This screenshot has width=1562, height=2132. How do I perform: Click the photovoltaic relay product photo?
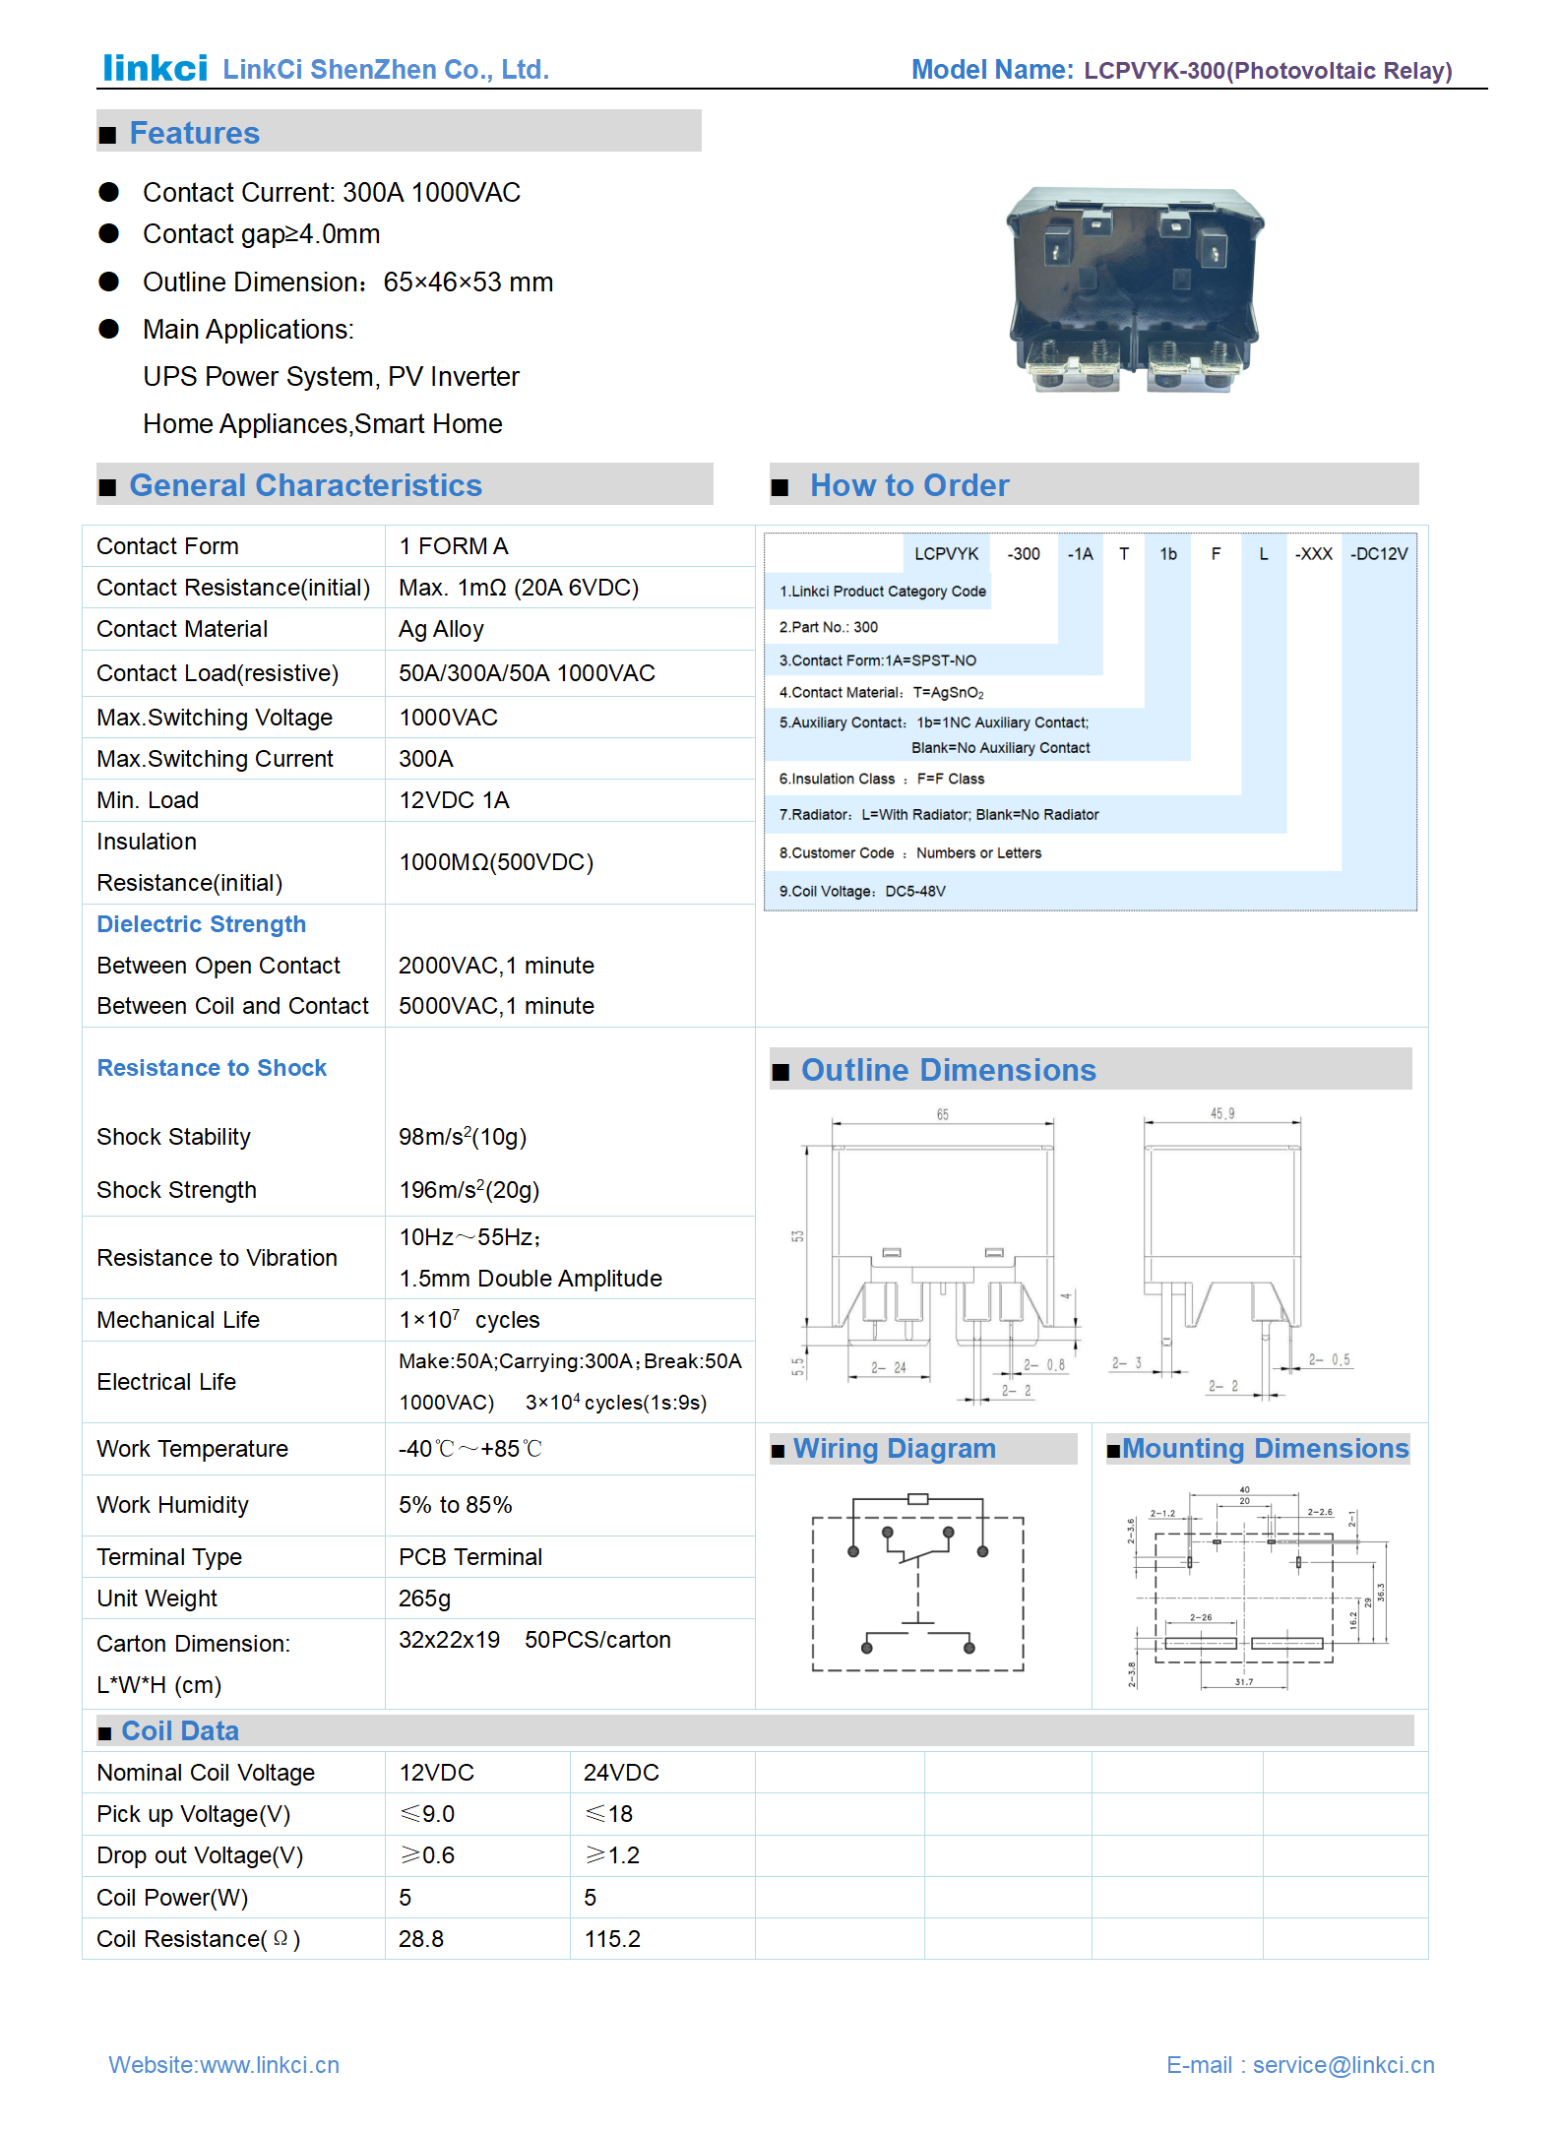(x=1134, y=289)
